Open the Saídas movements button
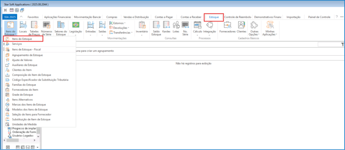 [x=102, y=28]
